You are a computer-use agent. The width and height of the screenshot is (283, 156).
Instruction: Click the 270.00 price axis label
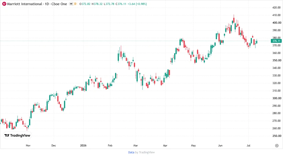point(277,121)
